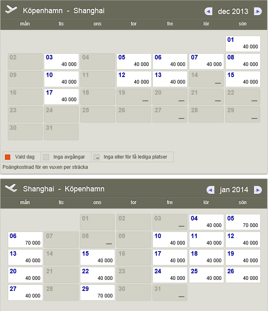
Task: Click the 'Inga eller för få lediga platser' legend icon
Action: [x=97, y=157]
